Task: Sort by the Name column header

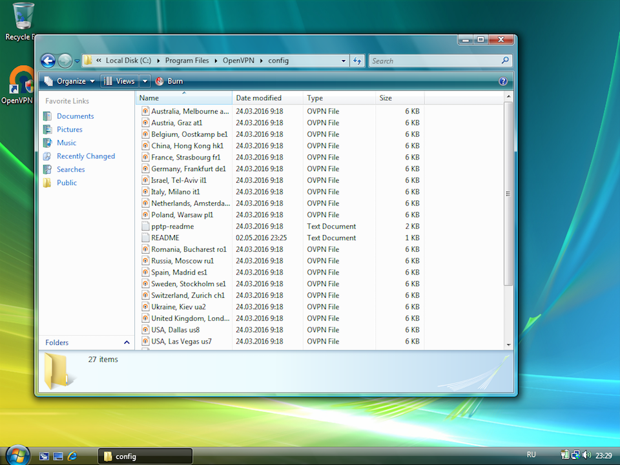Action: tap(184, 98)
